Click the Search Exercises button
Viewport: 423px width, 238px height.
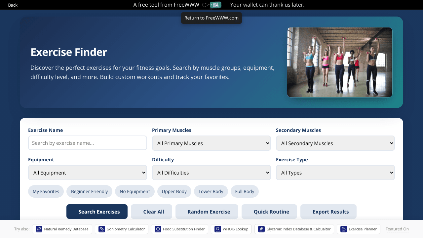tap(97, 212)
